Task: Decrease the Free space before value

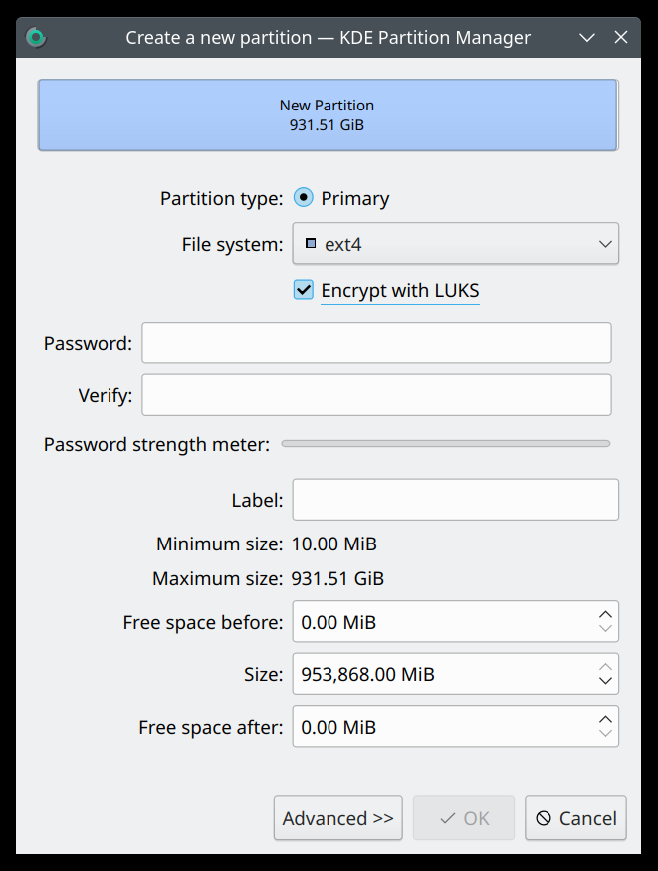Action: click(605, 627)
